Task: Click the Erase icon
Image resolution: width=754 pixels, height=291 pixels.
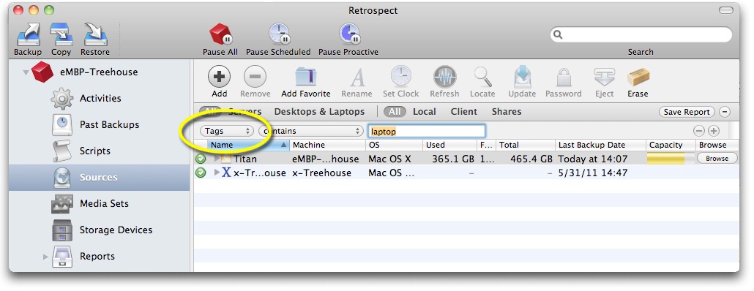Action: tap(638, 76)
